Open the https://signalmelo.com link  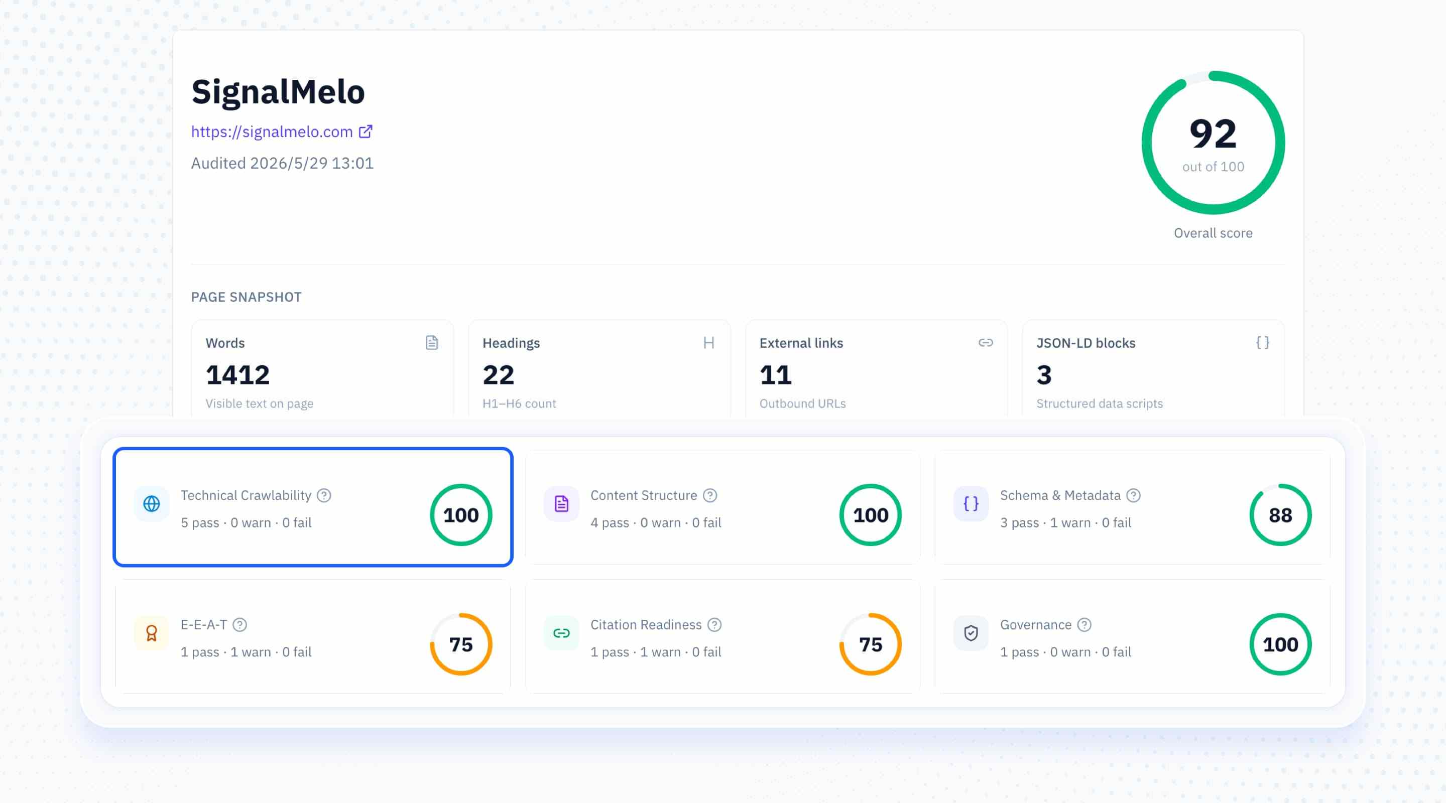(272, 131)
